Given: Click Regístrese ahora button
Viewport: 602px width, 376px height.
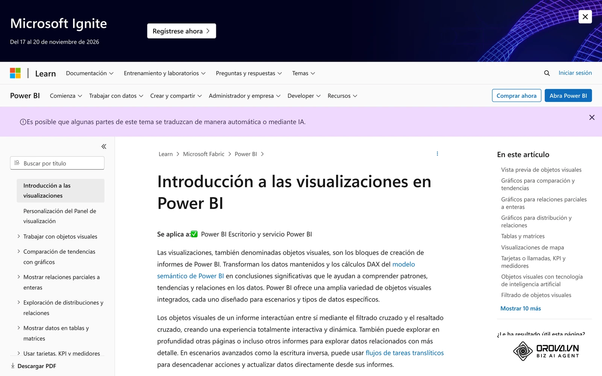Looking at the screenshot, I should [x=181, y=31].
